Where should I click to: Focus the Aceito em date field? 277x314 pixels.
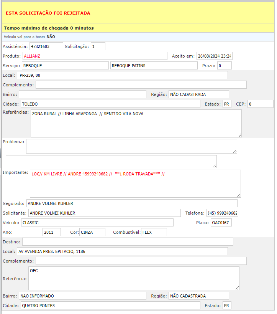[x=215, y=56]
